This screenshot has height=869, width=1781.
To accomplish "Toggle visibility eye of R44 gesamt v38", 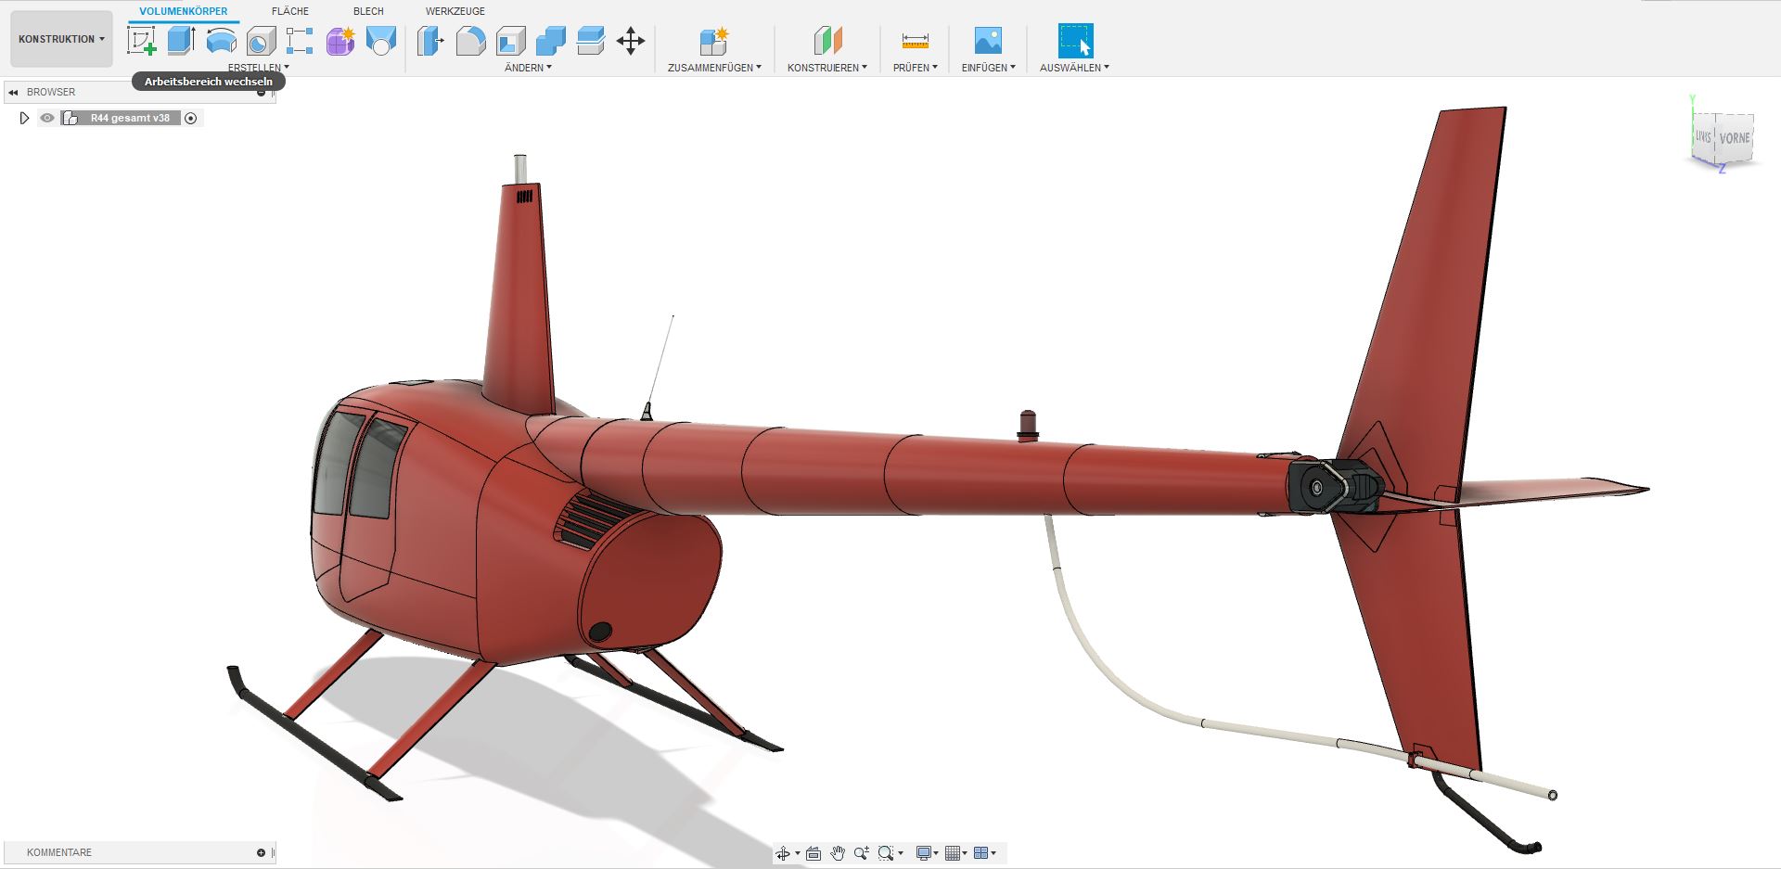I will 47,118.
